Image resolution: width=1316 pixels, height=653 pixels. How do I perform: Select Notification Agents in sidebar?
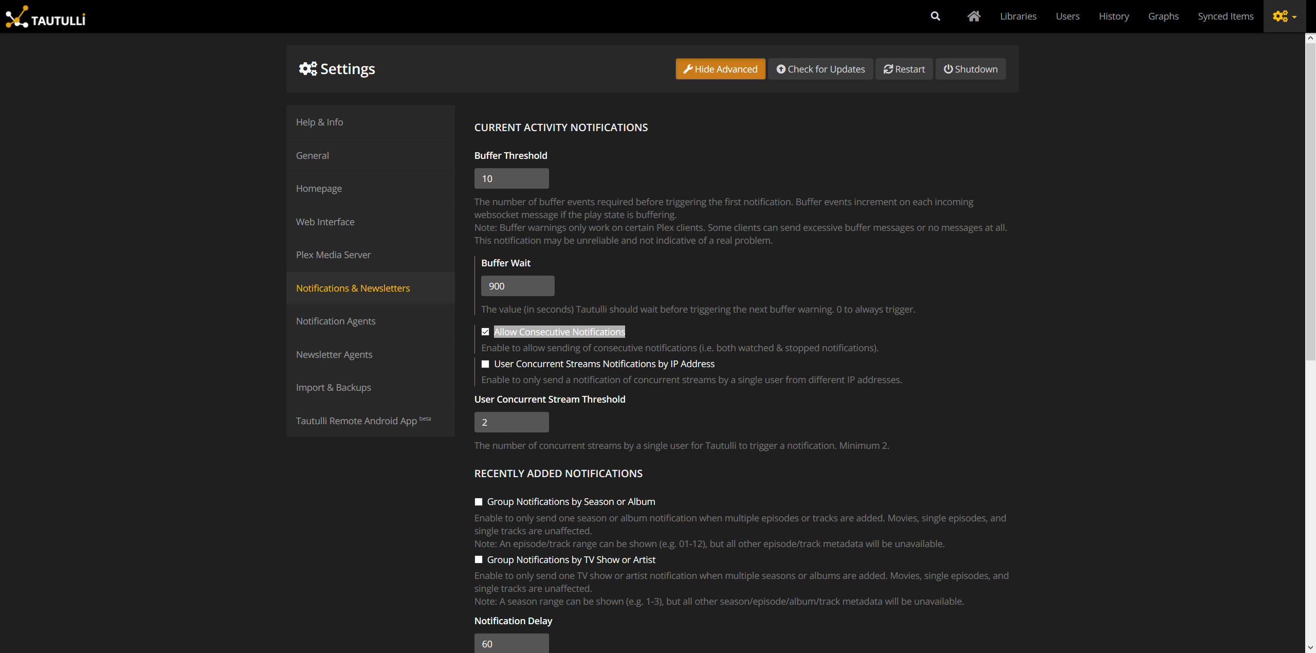click(x=336, y=321)
